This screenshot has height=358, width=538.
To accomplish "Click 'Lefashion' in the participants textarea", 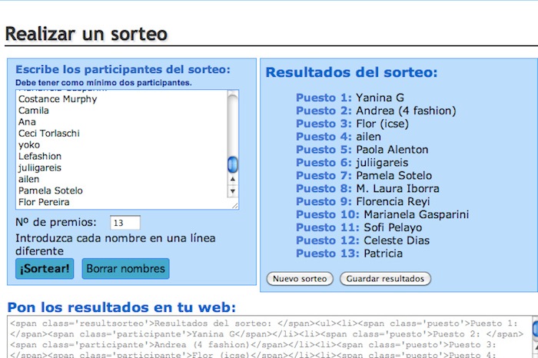I will (x=40, y=156).
